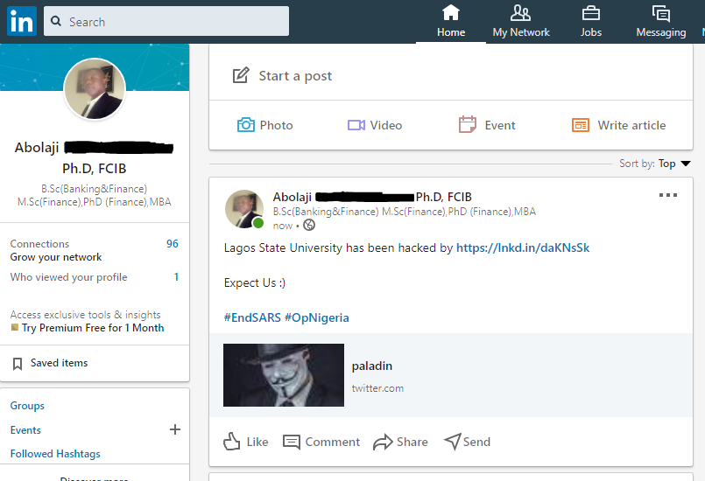Click Access exclusive tools & insights text
Image resolution: width=705 pixels, height=481 pixels.
point(86,314)
